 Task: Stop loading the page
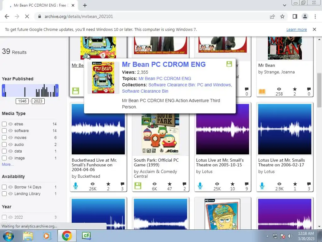tap(27, 16)
